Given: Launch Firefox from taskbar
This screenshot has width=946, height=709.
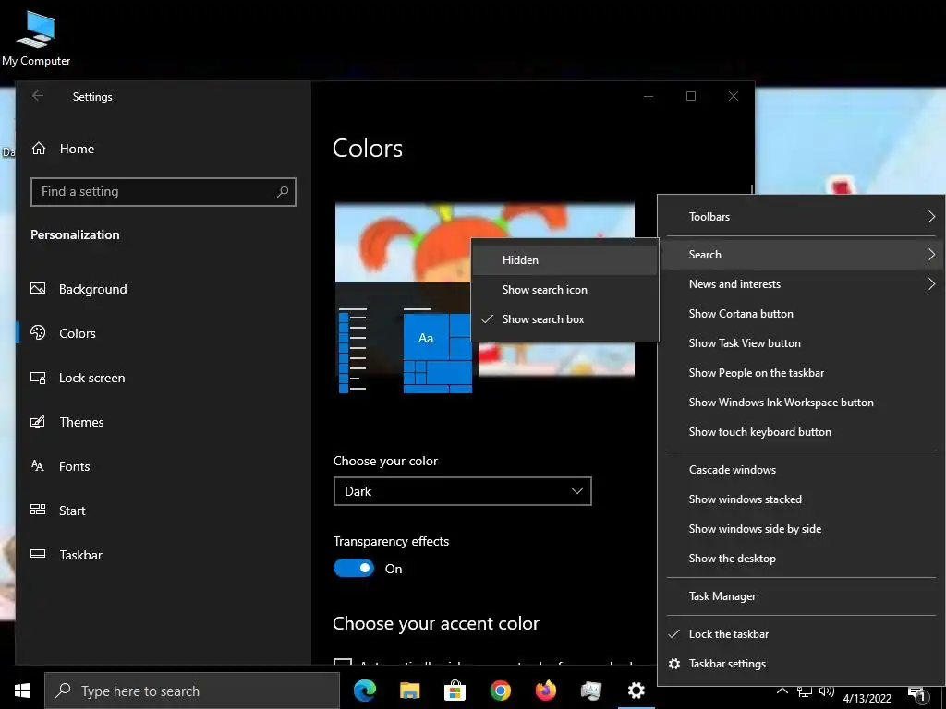Looking at the screenshot, I should [545, 691].
